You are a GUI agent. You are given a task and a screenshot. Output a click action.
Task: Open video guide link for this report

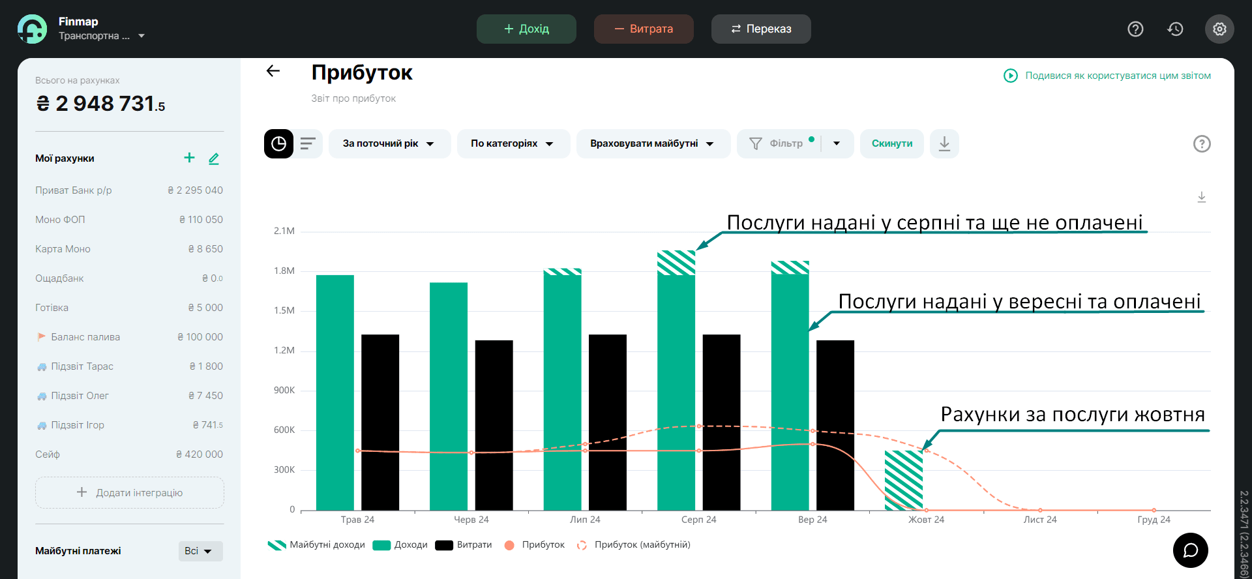point(1118,76)
